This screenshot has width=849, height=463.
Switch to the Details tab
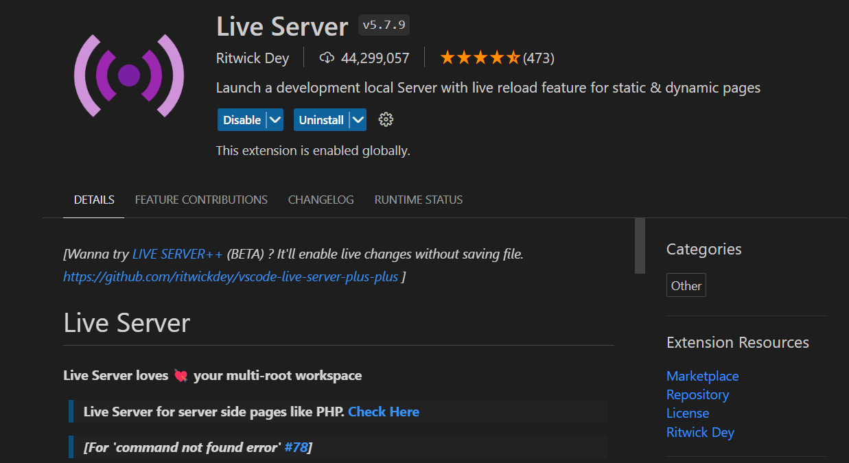point(94,200)
